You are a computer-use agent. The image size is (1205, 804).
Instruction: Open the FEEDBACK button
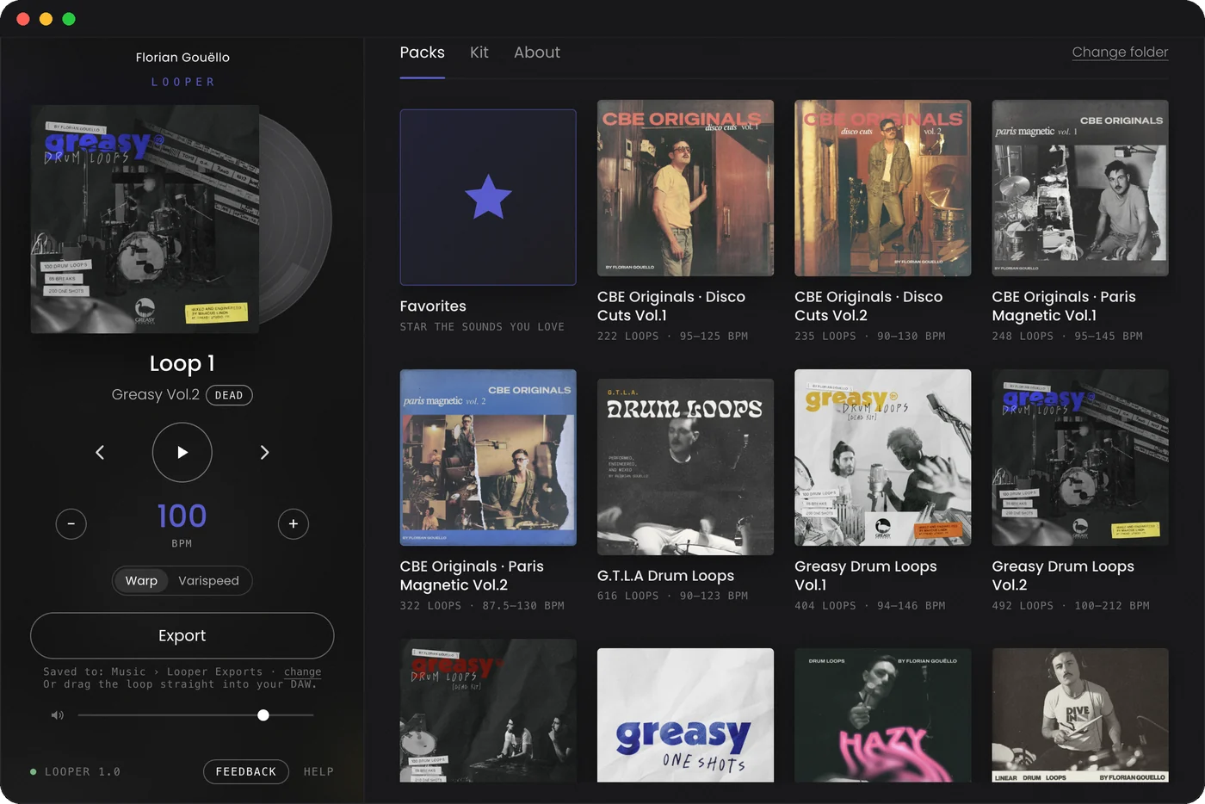click(x=246, y=772)
